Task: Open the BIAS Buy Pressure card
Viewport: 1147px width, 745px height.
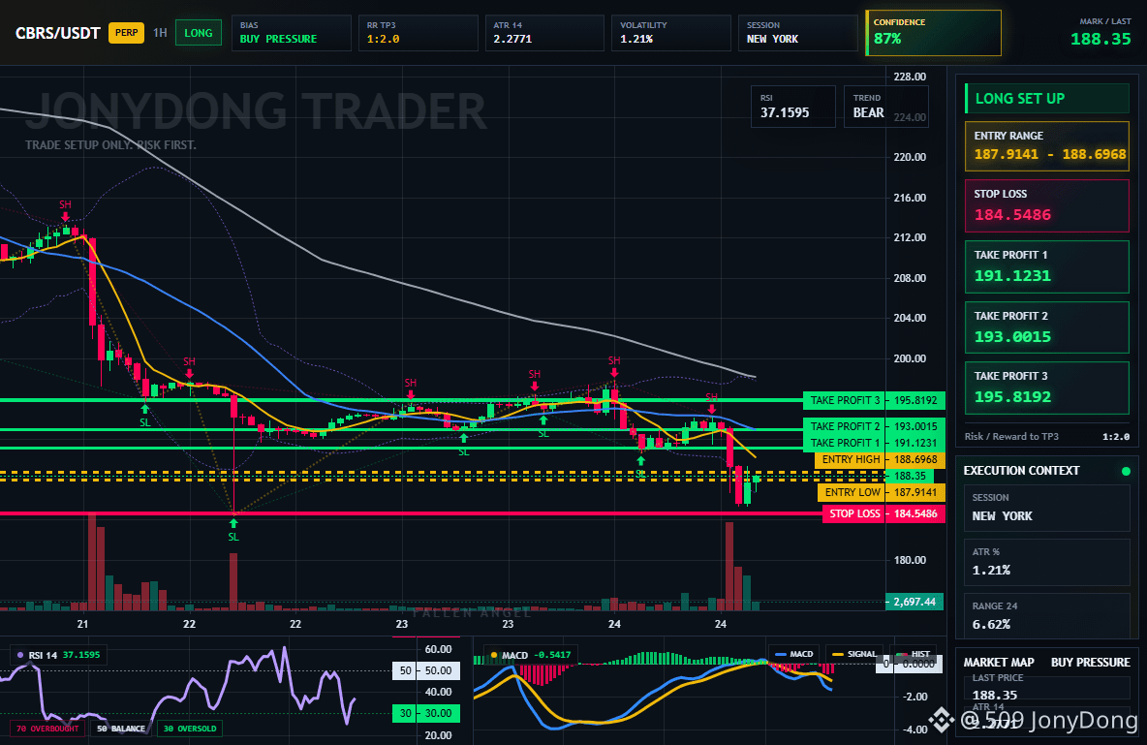Action: (x=292, y=33)
